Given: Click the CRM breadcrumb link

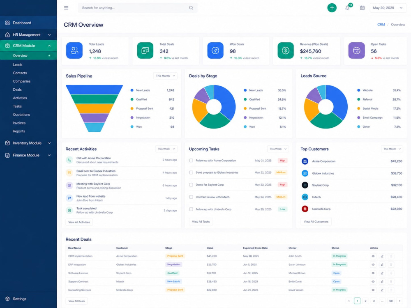Looking at the screenshot, I should click(x=381, y=25).
